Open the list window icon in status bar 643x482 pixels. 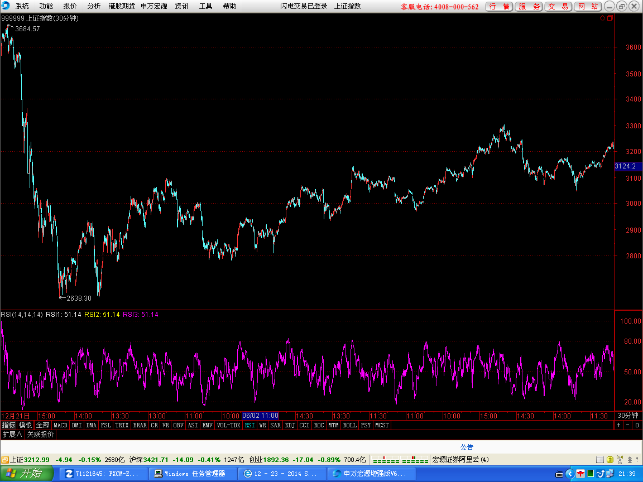point(600,460)
